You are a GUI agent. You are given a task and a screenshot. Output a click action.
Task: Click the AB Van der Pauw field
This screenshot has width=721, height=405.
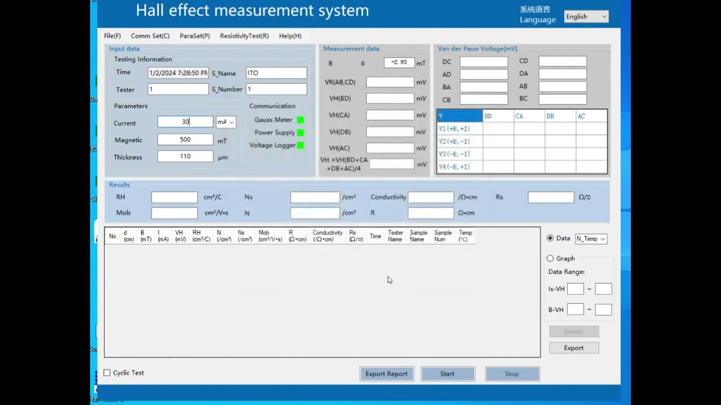[563, 87]
